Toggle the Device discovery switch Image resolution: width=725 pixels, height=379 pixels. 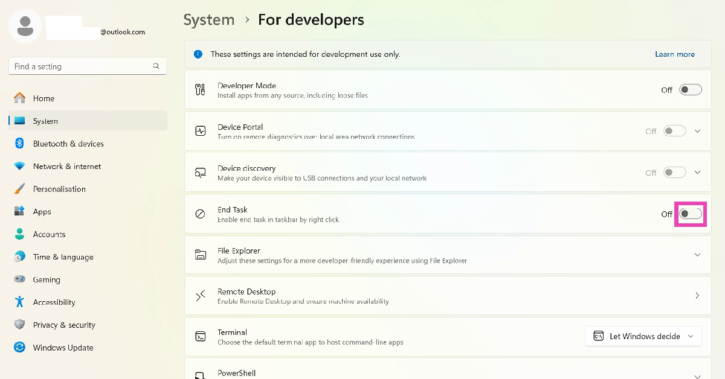(674, 173)
